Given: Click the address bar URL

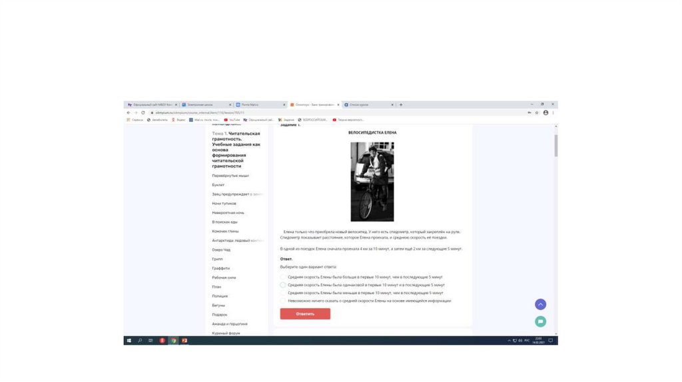Looking at the screenshot, I should click(200, 112).
